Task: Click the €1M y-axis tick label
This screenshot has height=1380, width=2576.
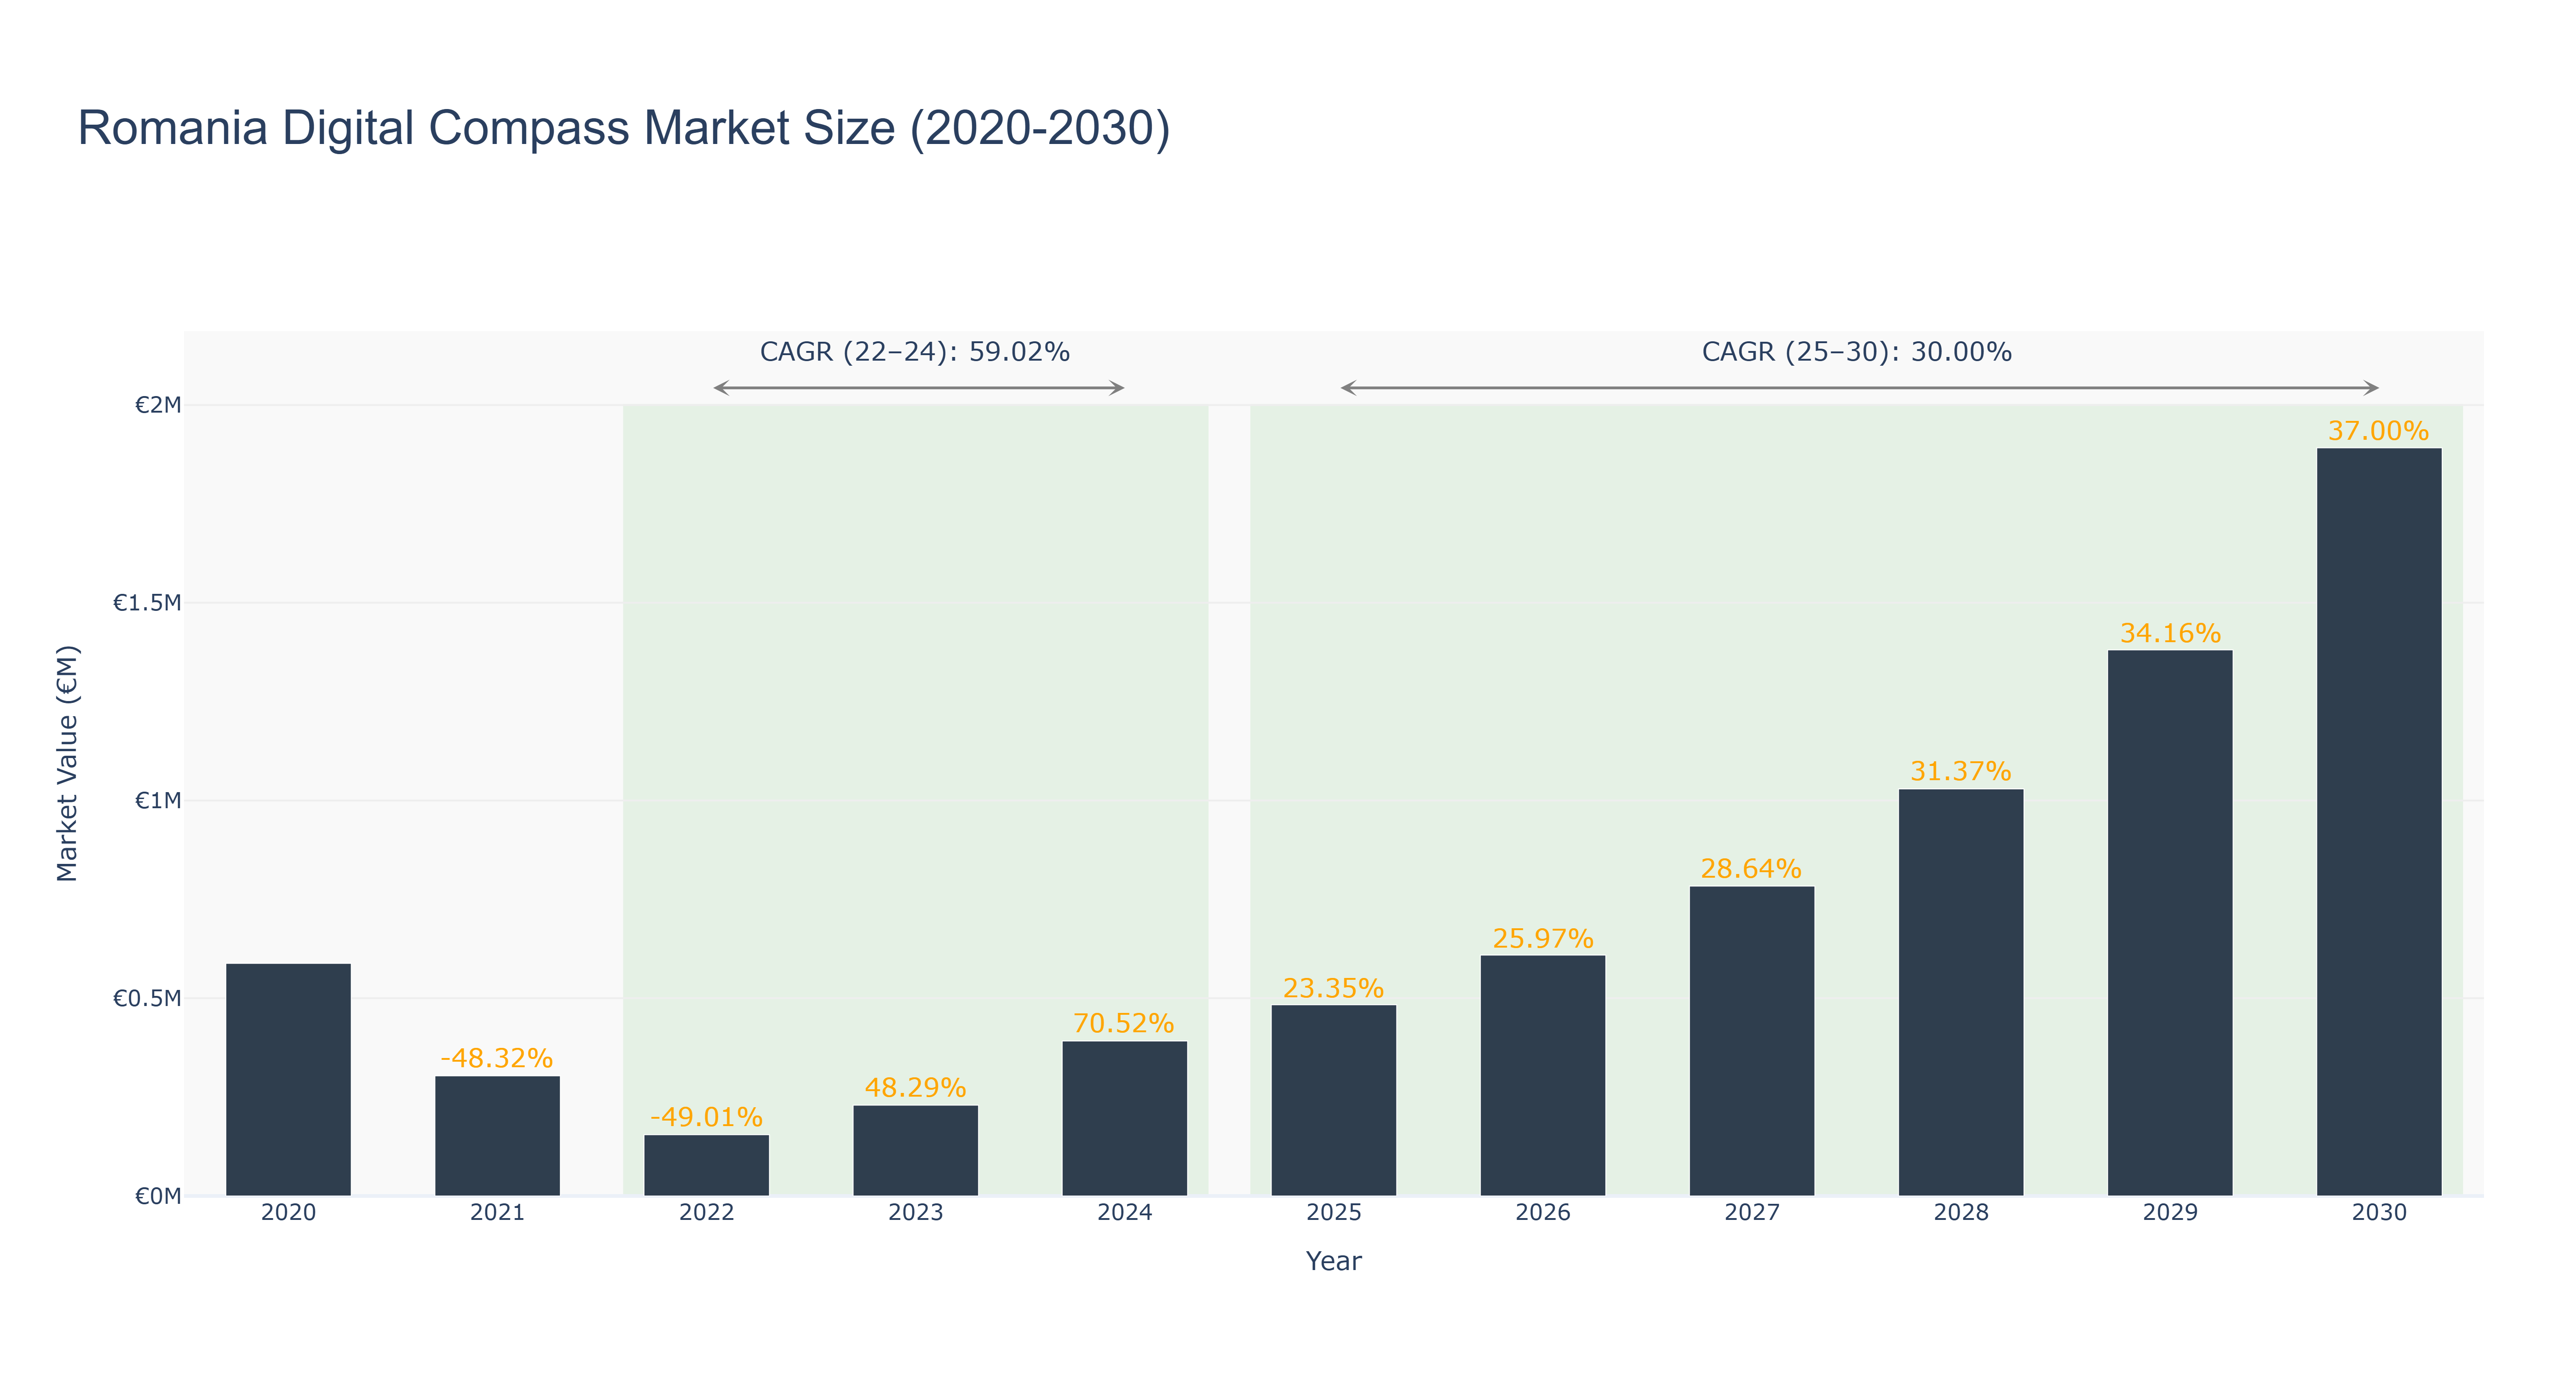Action: coord(158,801)
